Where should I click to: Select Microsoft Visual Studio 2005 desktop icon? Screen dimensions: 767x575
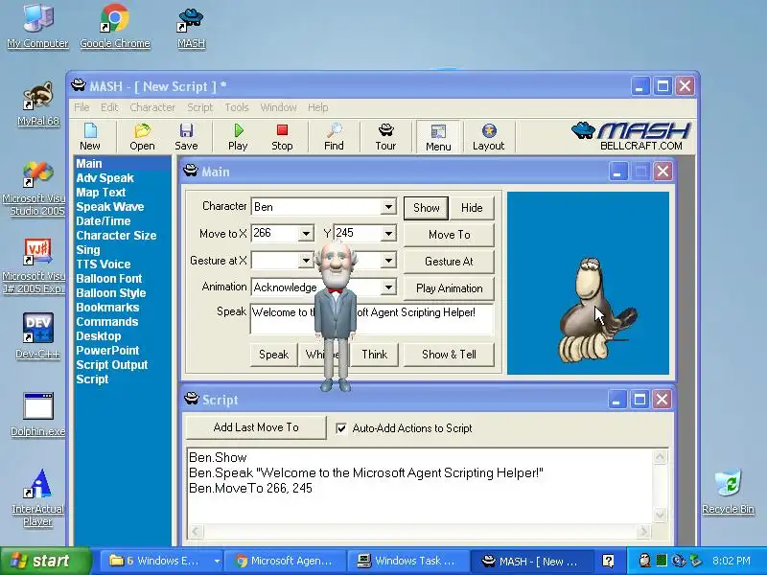pos(35,189)
